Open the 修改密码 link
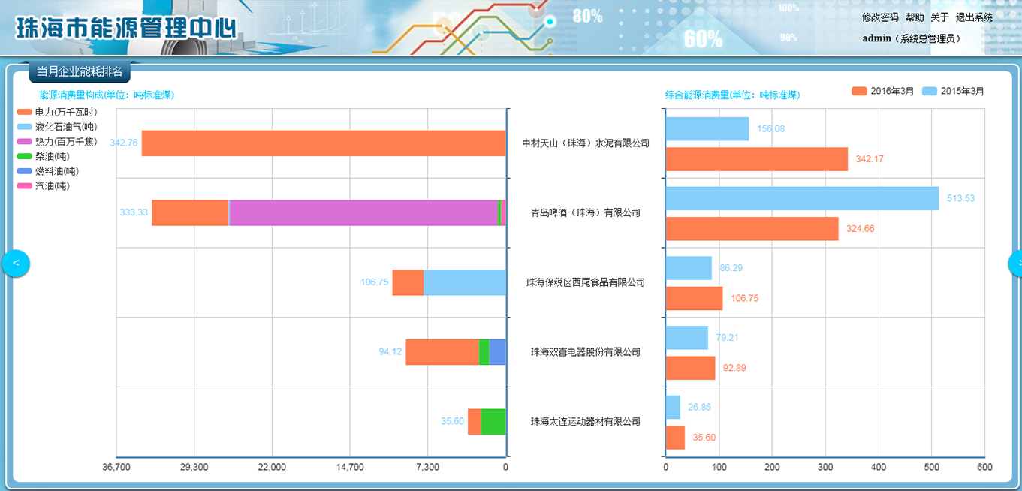 (880, 17)
